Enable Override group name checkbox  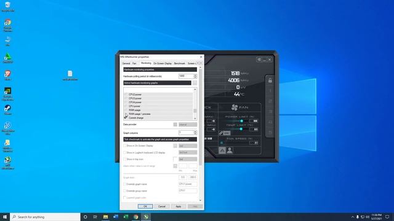(124, 191)
